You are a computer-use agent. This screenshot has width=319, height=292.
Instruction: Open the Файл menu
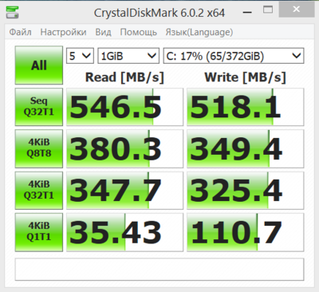(x=20, y=32)
